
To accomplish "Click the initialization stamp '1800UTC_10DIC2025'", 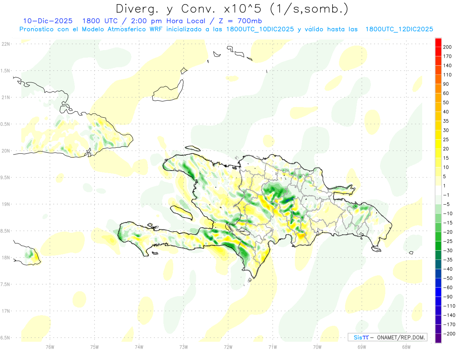I will pyautogui.click(x=260, y=29).
